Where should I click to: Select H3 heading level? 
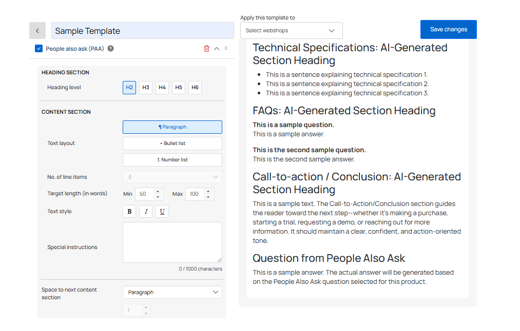click(x=146, y=88)
